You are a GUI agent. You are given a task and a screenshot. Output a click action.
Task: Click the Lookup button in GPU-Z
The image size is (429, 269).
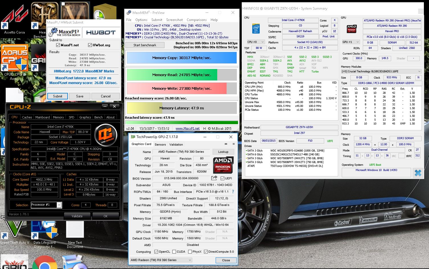pyautogui.click(x=223, y=152)
